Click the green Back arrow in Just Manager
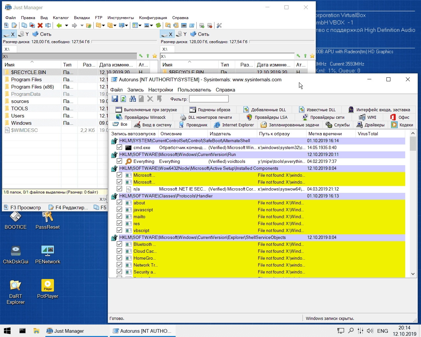The height and width of the screenshot is (337, 421). click(x=59, y=25)
